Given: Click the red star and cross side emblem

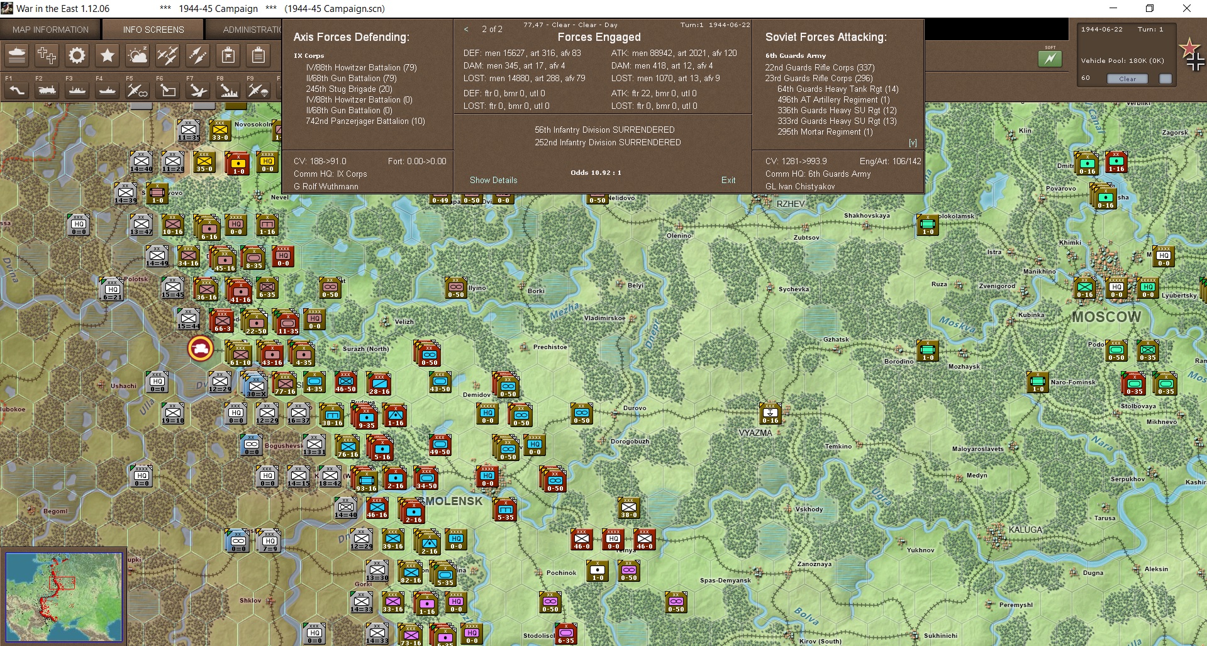Looking at the screenshot, I should coord(1191,55).
